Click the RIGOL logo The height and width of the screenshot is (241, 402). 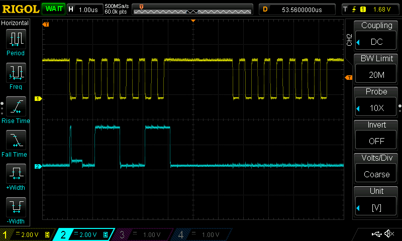click(21, 9)
